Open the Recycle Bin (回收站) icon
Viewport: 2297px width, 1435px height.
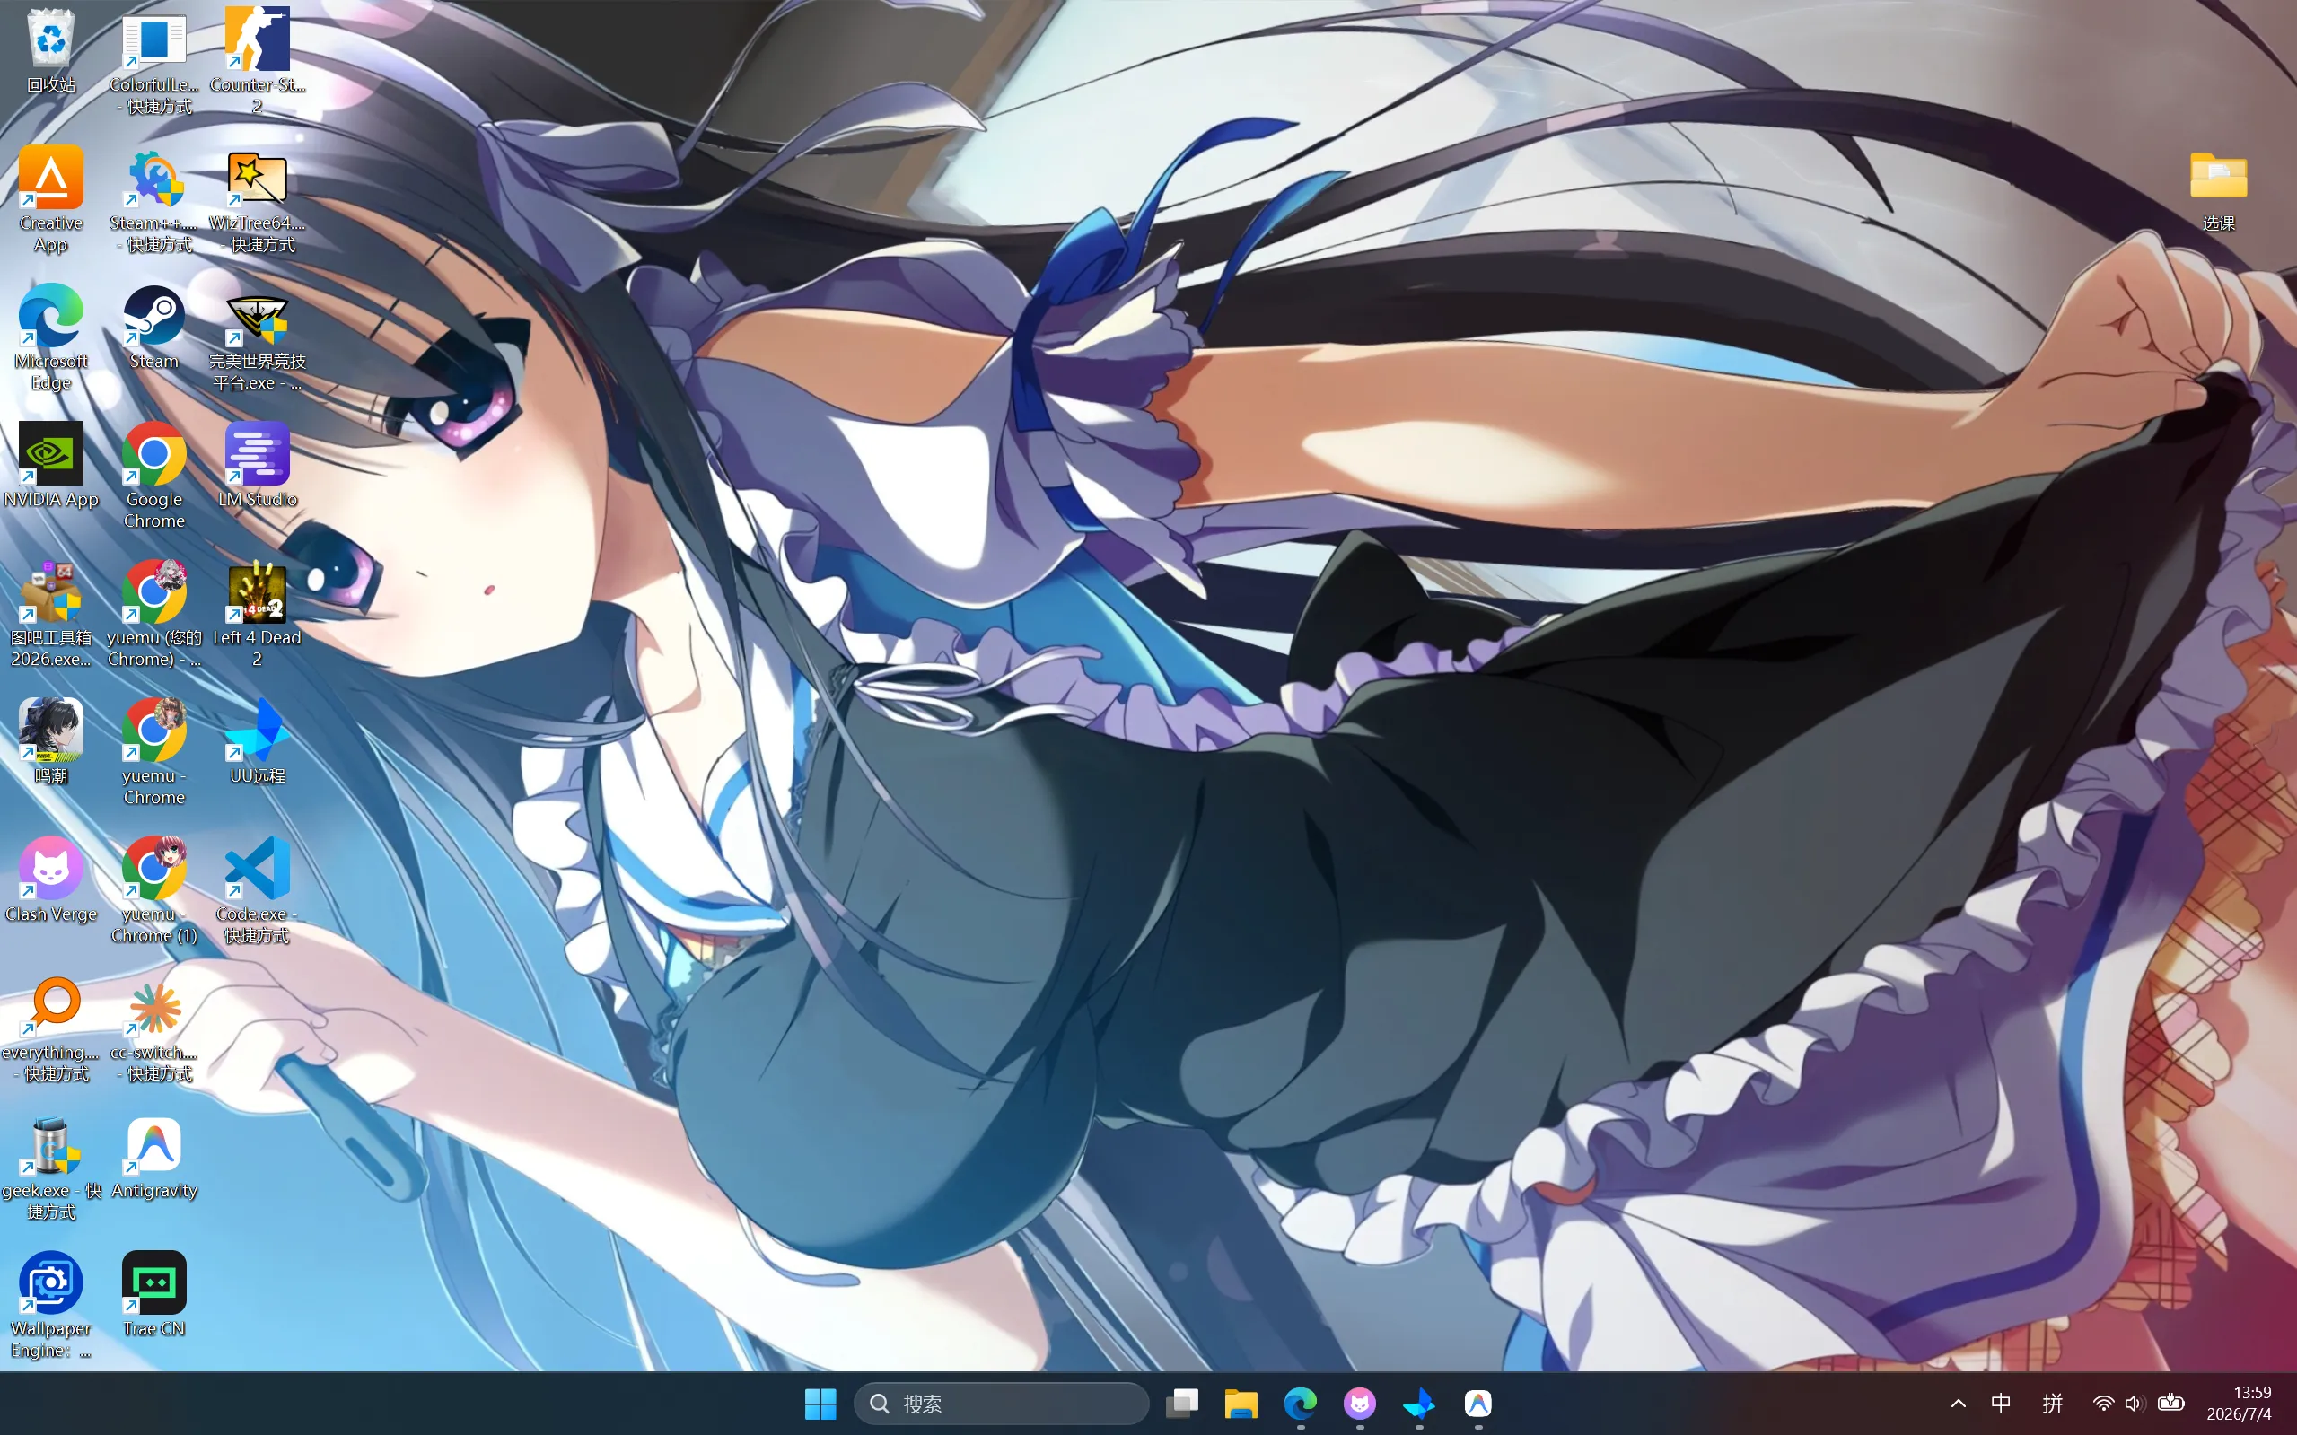click(50, 52)
